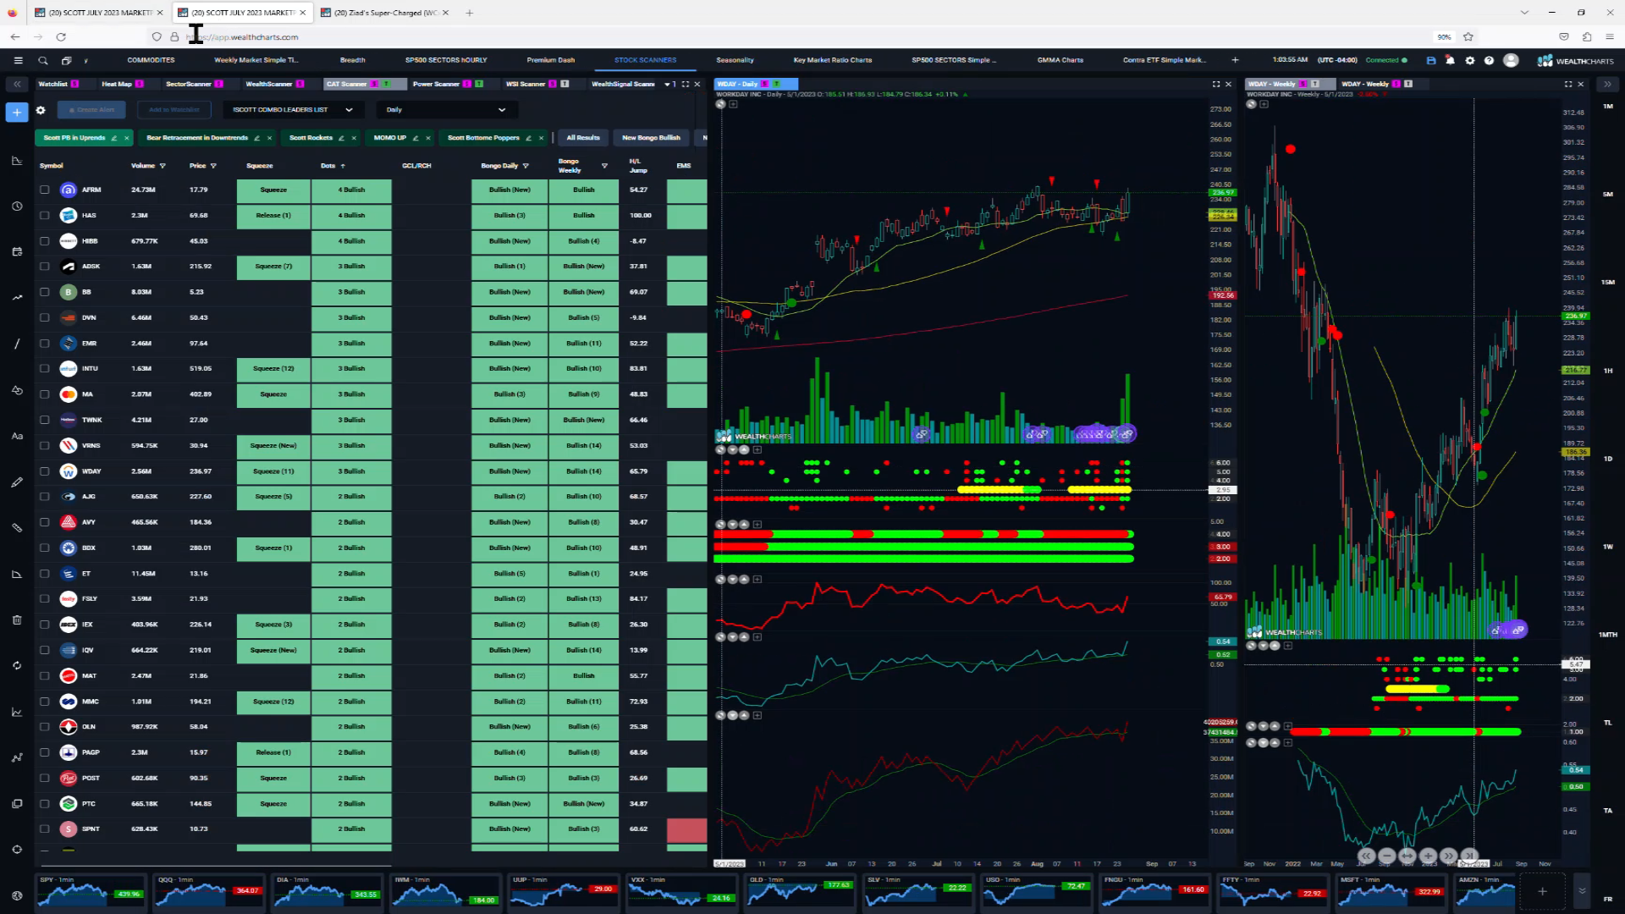Image resolution: width=1625 pixels, height=914 pixels.
Task: Open the alerts bell notifications
Action: [1451, 60]
